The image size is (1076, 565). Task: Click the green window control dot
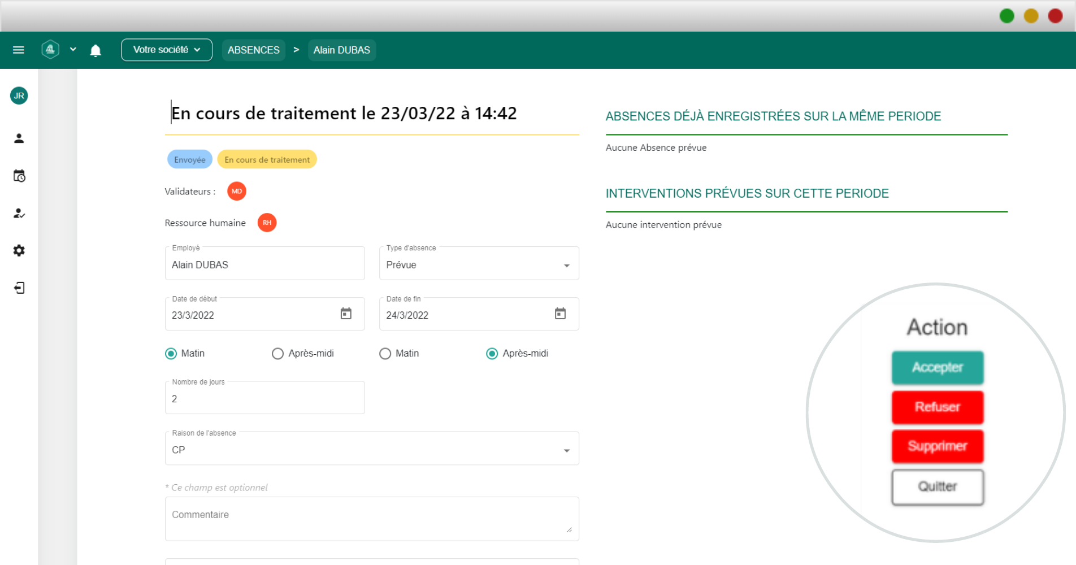click(1007, 16)
